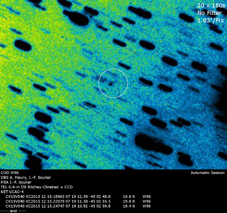This screenshot has width=227, height=213.
Task: Select the "No Filter" text overlay
Action: (x=210, y=13)
